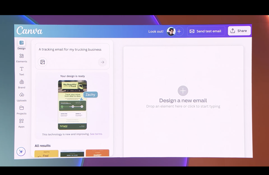Image resolution: width=269 pixels, height=175 pixels.
Task: Click the magic sparkle assistant button
Action: click(21, 152)
